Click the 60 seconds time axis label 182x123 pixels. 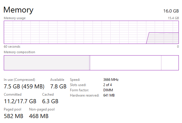click(x=12, y=47)
